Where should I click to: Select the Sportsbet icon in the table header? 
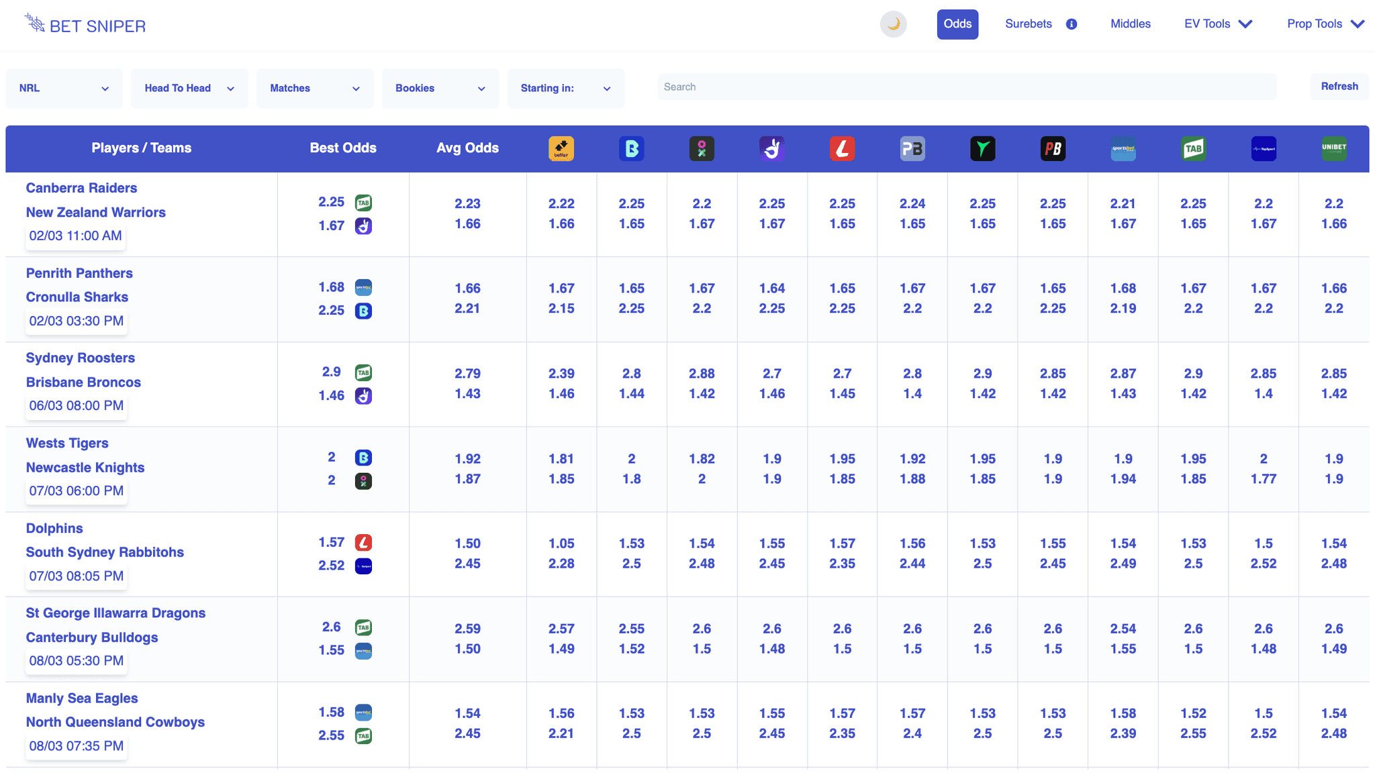click(1123, 149)
